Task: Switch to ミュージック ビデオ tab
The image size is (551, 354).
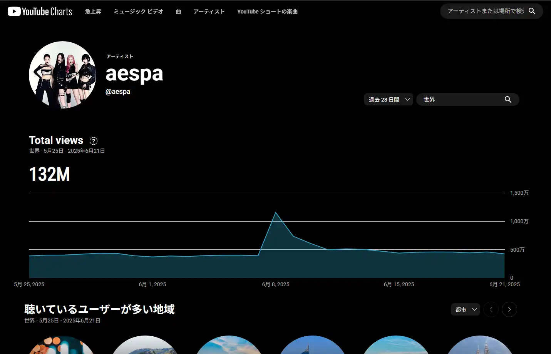Action: pyautogui.click(x=138, y=12)
